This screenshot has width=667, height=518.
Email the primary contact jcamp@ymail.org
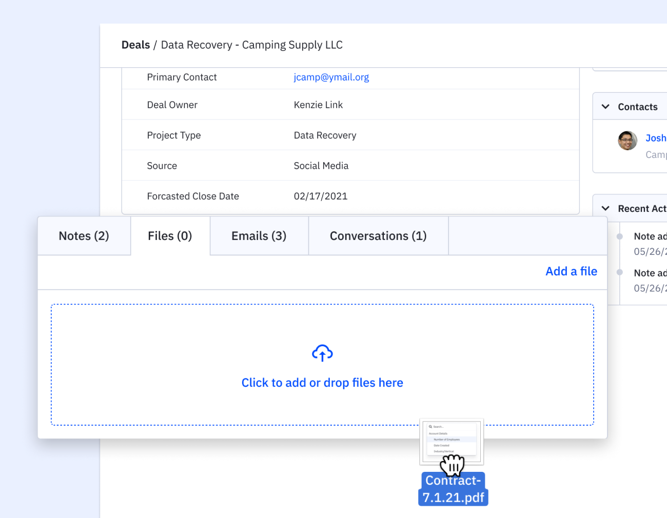331,77
